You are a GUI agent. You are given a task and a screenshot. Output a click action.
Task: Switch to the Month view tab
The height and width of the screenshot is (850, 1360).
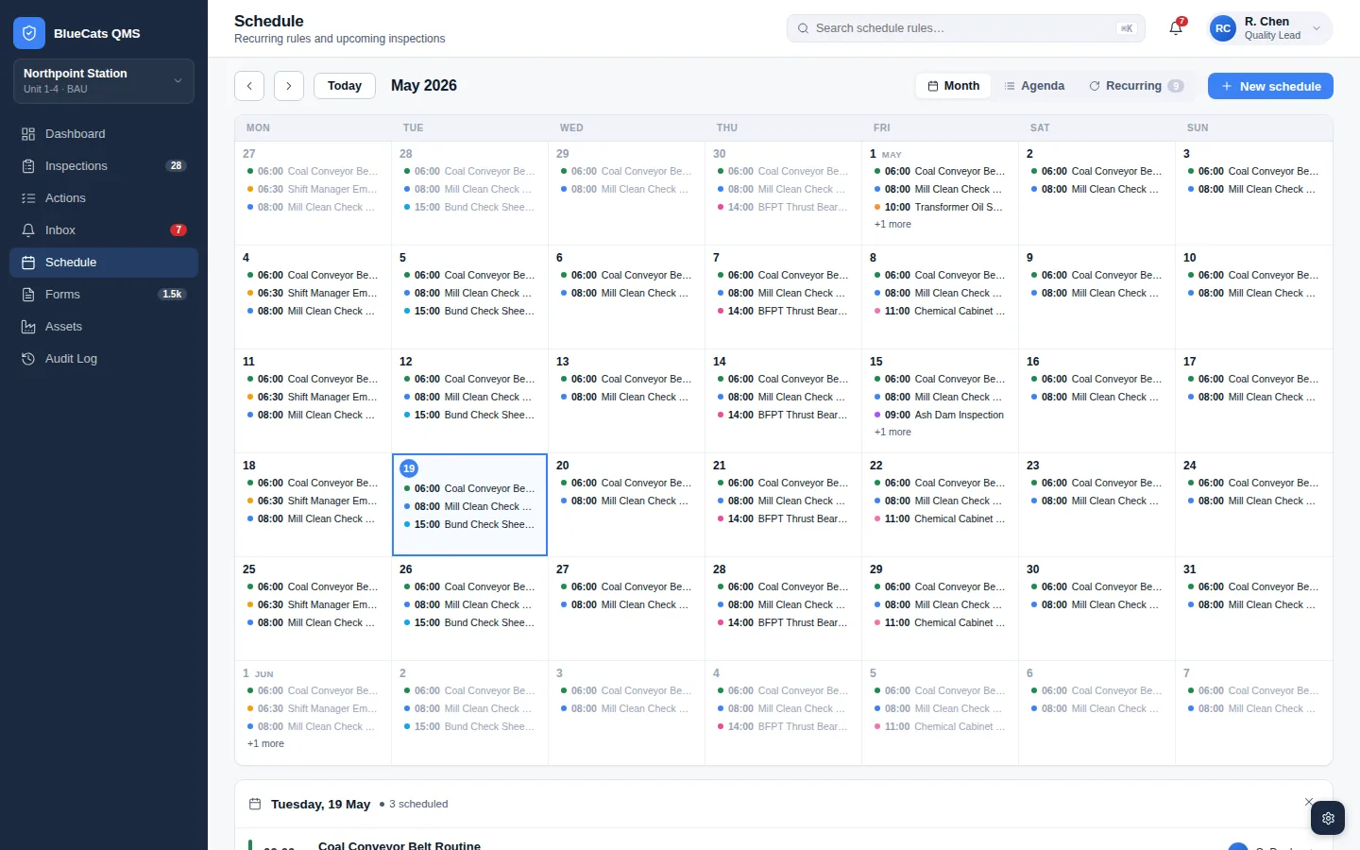tap(954, 86)
